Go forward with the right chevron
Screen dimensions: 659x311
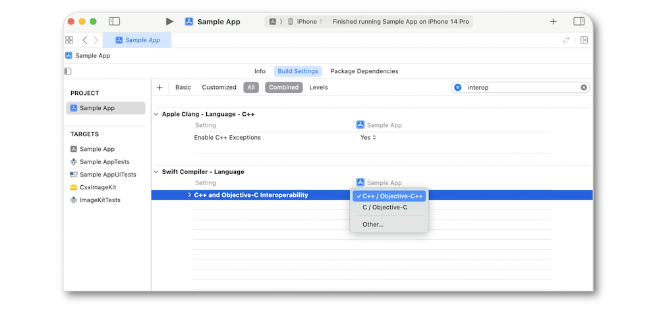(x=96, y=40)
